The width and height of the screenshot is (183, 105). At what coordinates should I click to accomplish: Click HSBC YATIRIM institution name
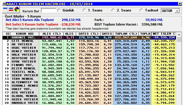(x=24, y=48)
